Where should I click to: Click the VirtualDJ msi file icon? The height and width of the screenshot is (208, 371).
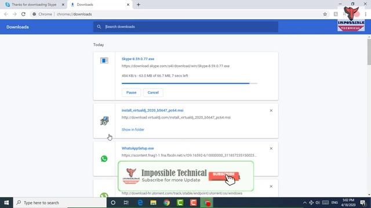(104, 121)
